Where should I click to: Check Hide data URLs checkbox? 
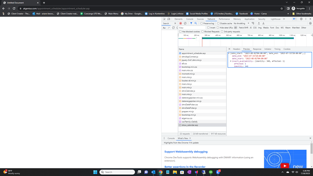(218, 28)
